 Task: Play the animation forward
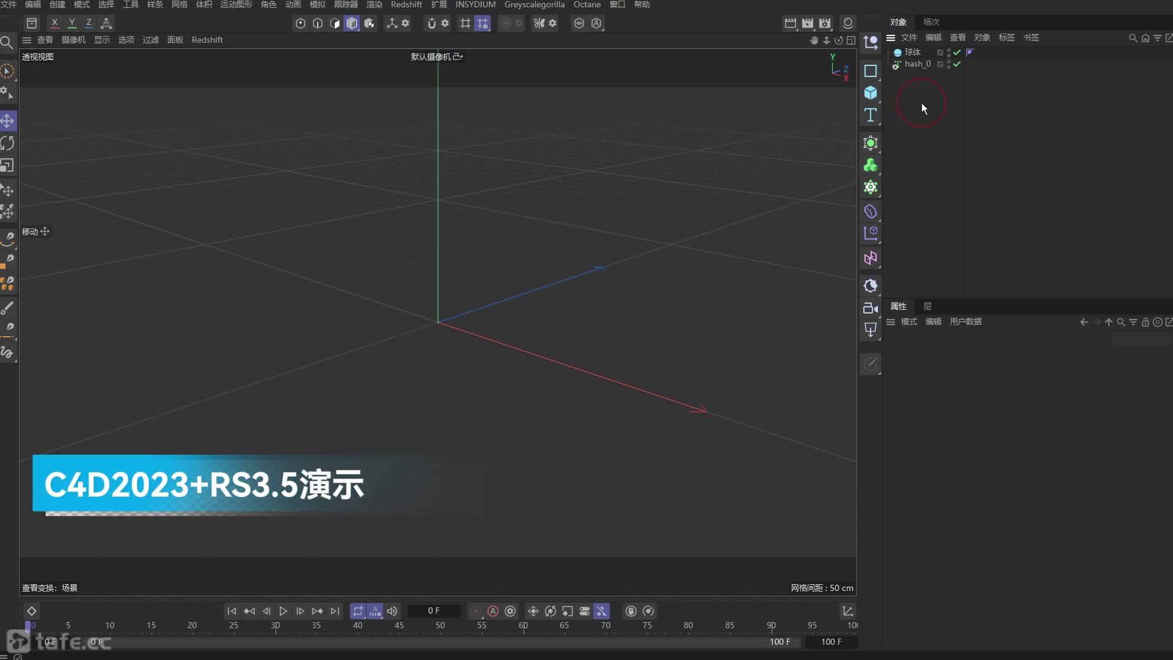click(x=283, y=611)
